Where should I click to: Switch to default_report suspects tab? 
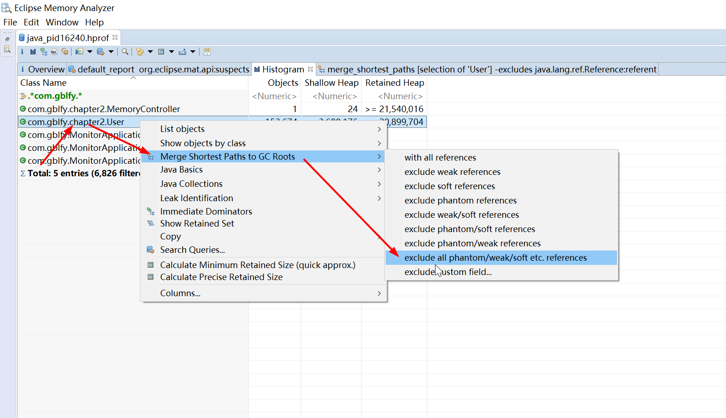[x=159, y=69]
